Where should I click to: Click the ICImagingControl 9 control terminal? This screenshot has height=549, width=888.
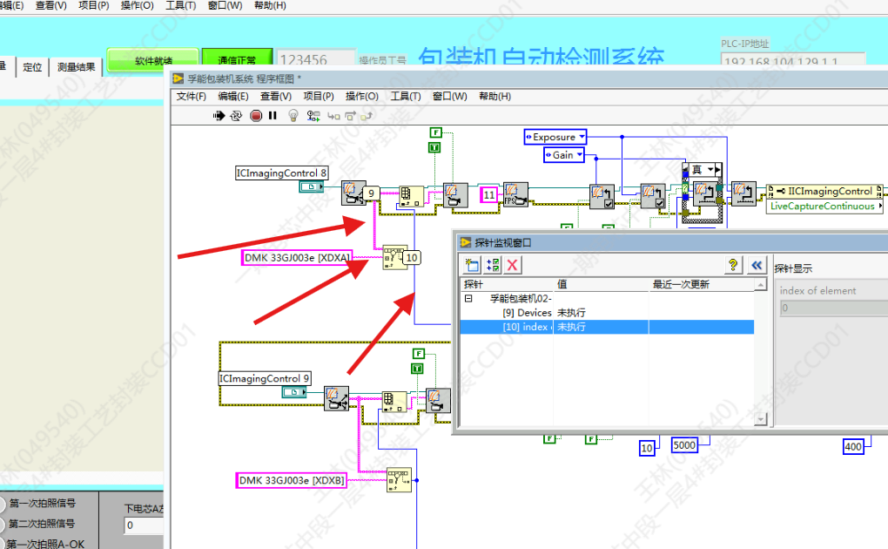[294, 392]
